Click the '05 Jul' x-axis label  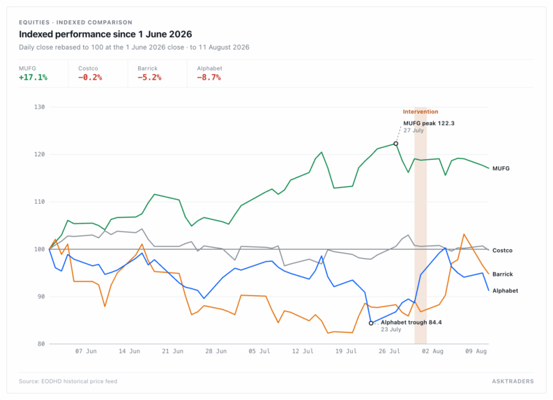(259, 351)
